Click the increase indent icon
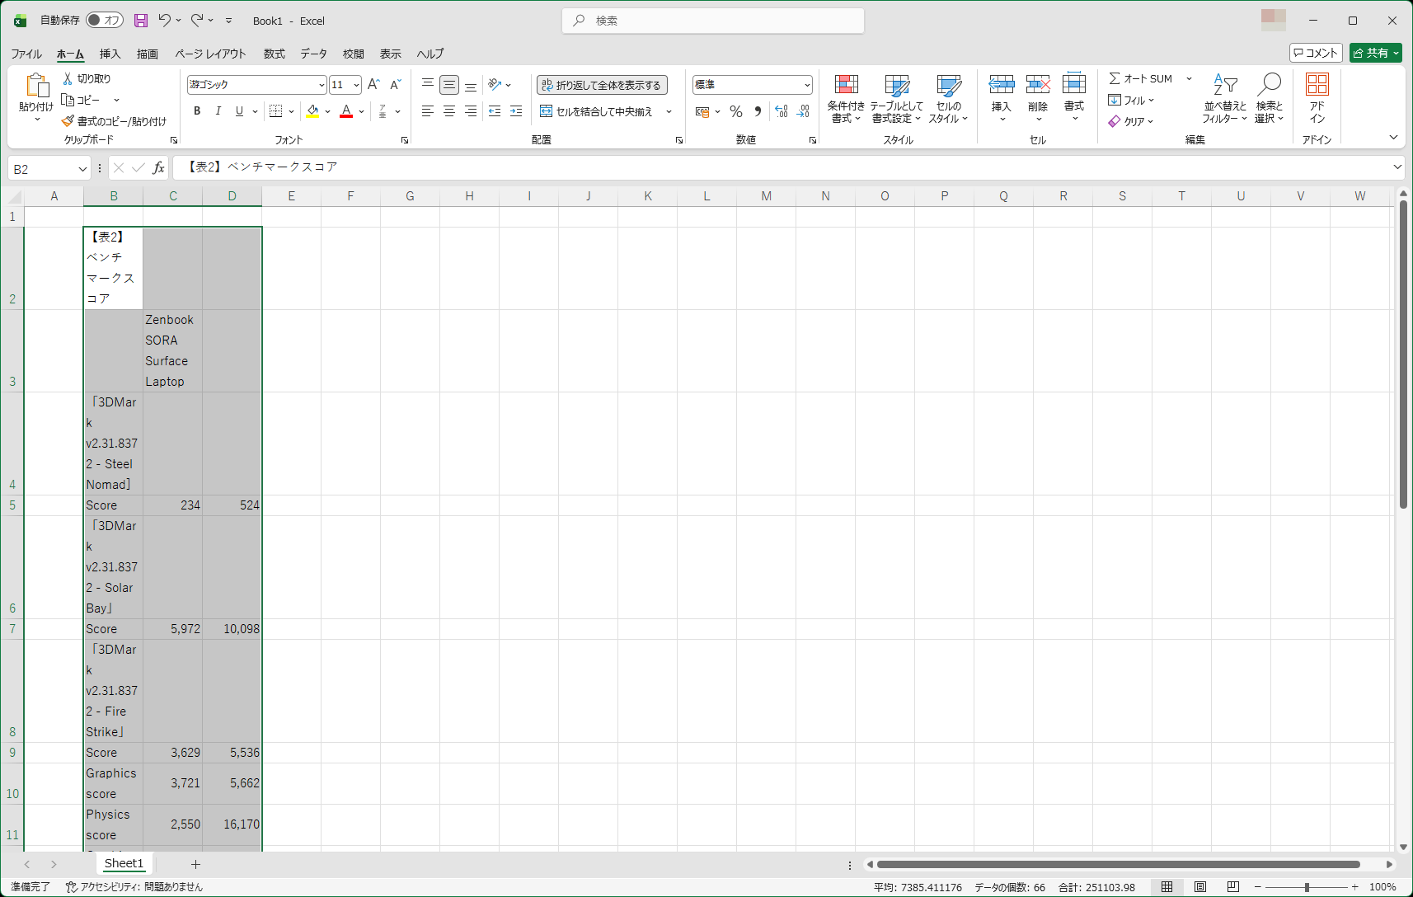Image resolution: width=1413 pixels, height=897 pixels. (x=516, y=111)
